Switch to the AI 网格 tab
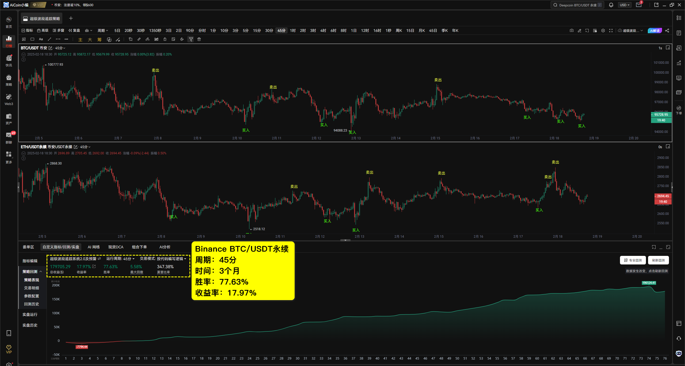 click(94, 247)
